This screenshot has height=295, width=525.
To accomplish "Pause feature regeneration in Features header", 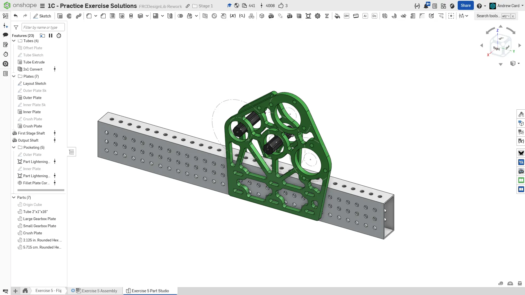I will (x=51, y=36).
